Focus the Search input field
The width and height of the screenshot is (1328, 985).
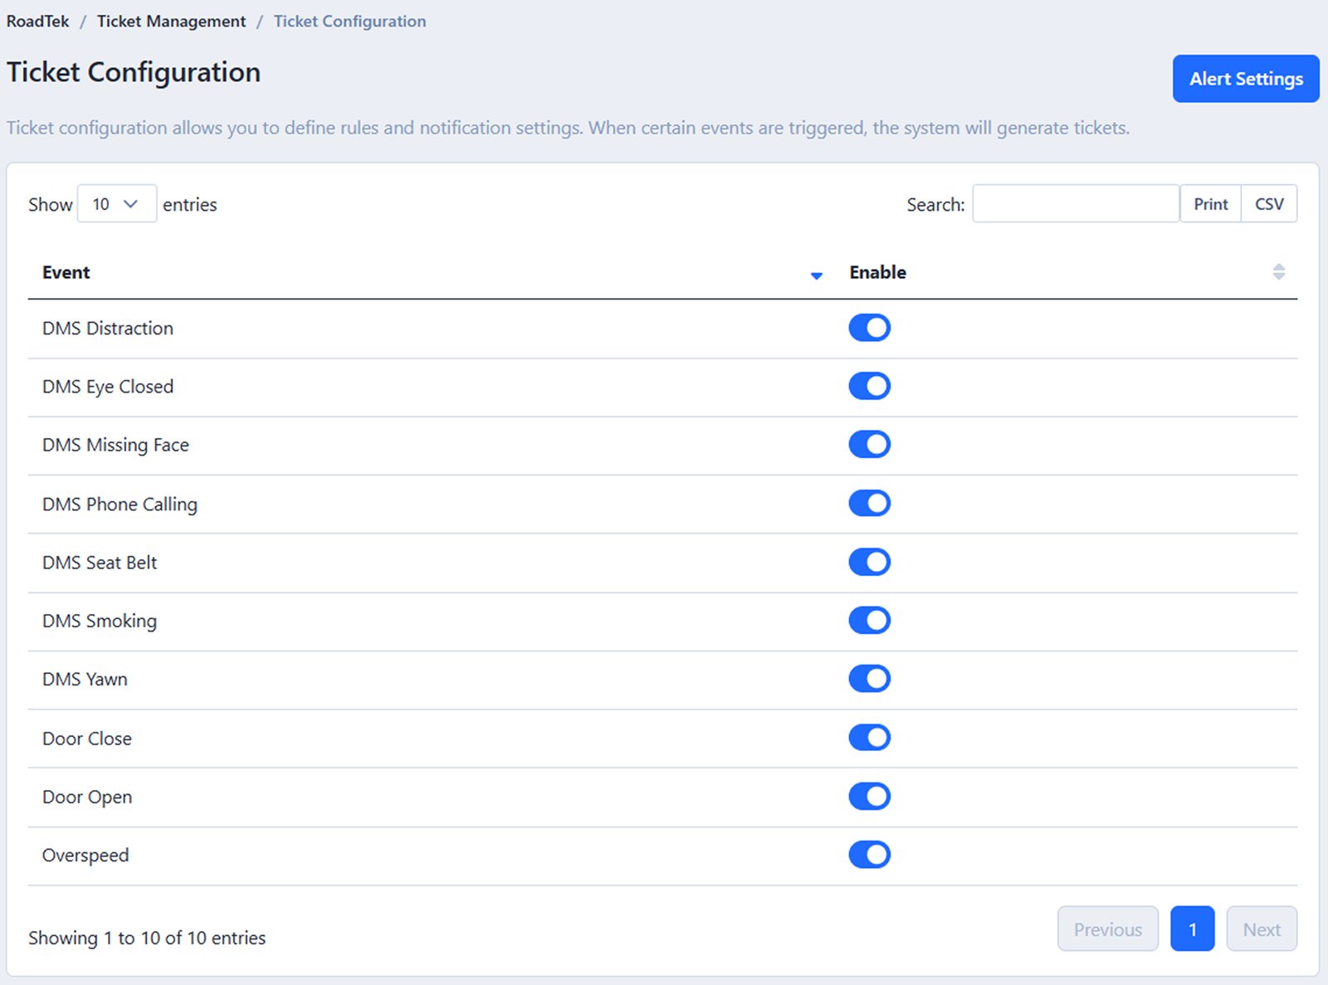(x=1075, y=204)
